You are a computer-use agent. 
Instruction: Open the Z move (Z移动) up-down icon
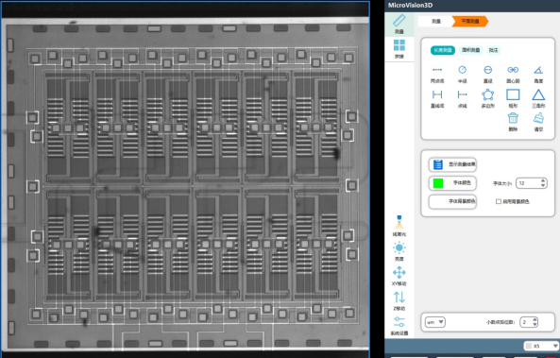(x=399, y=300)
